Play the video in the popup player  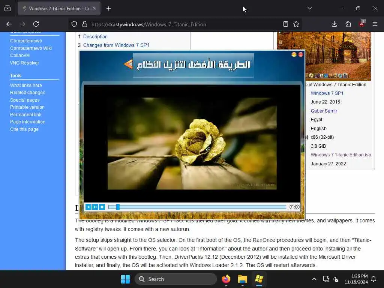88,207
